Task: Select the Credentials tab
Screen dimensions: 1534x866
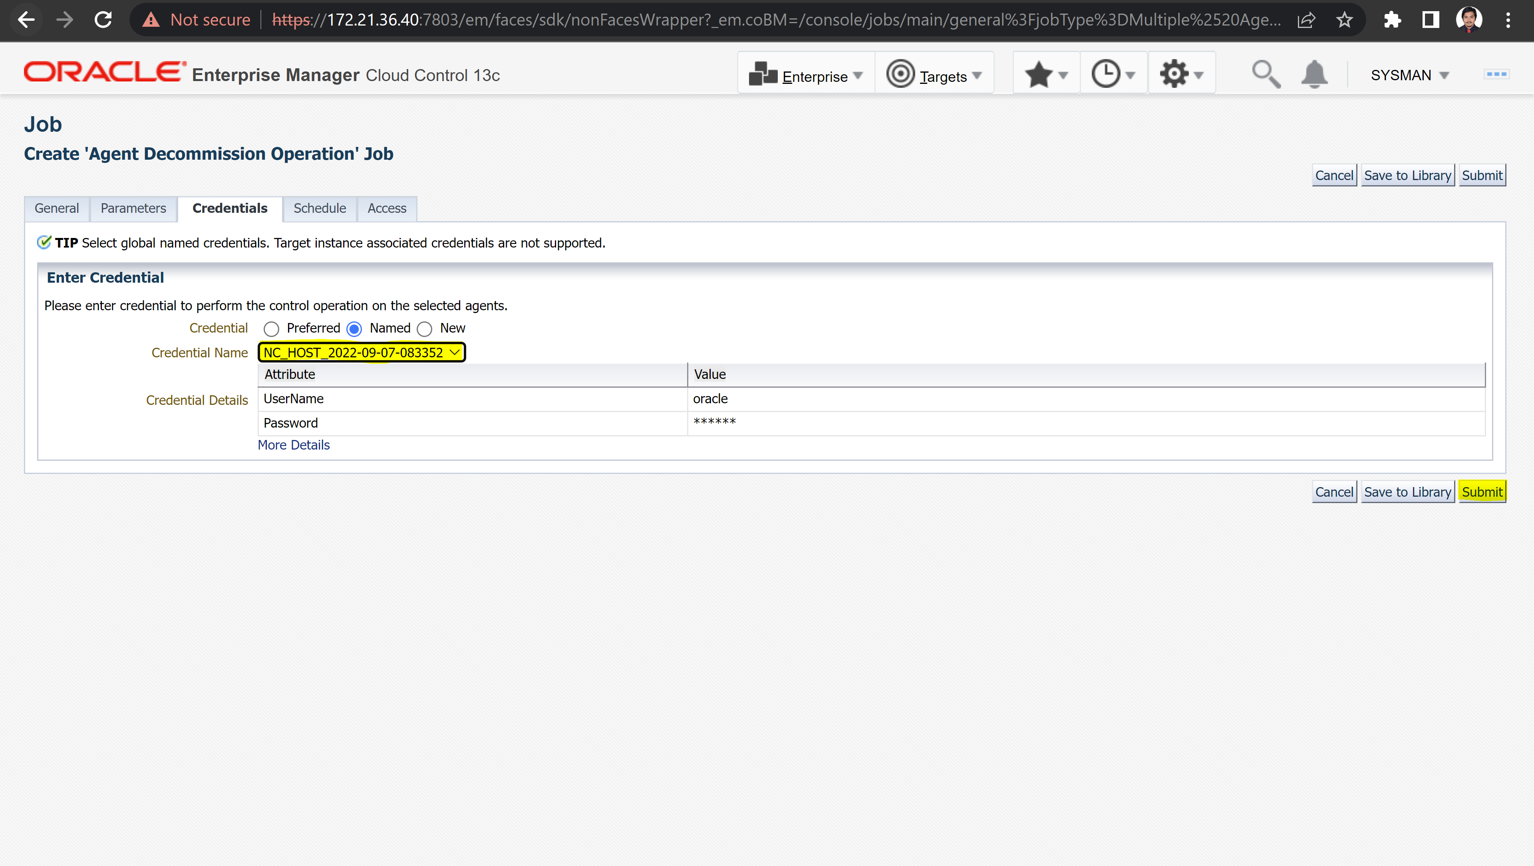Action: click(x=230, y=209)
